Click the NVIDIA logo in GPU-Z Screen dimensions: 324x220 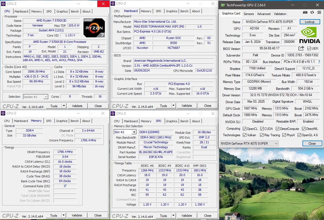(310, 35)
